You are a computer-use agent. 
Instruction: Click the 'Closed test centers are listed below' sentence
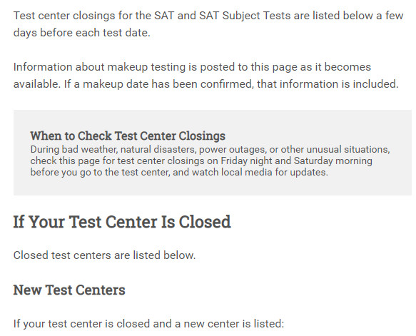coord(104,255)
